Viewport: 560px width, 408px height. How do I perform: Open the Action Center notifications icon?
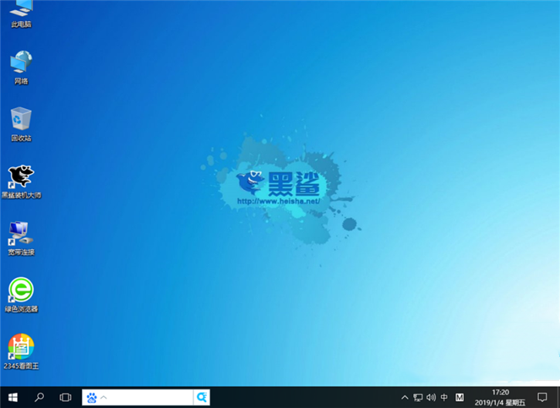point(542,397)
